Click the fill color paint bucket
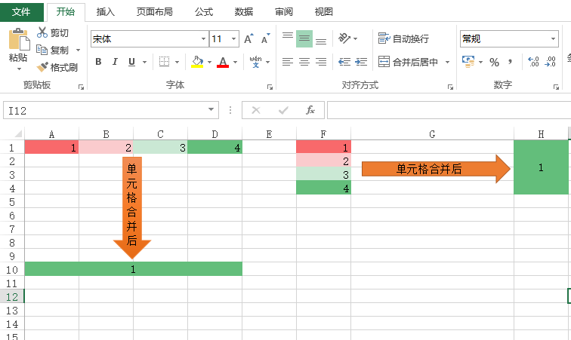 (x=197, y=62)
